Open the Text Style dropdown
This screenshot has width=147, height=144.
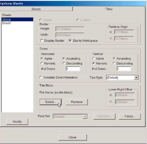click(x=136, y=78)
